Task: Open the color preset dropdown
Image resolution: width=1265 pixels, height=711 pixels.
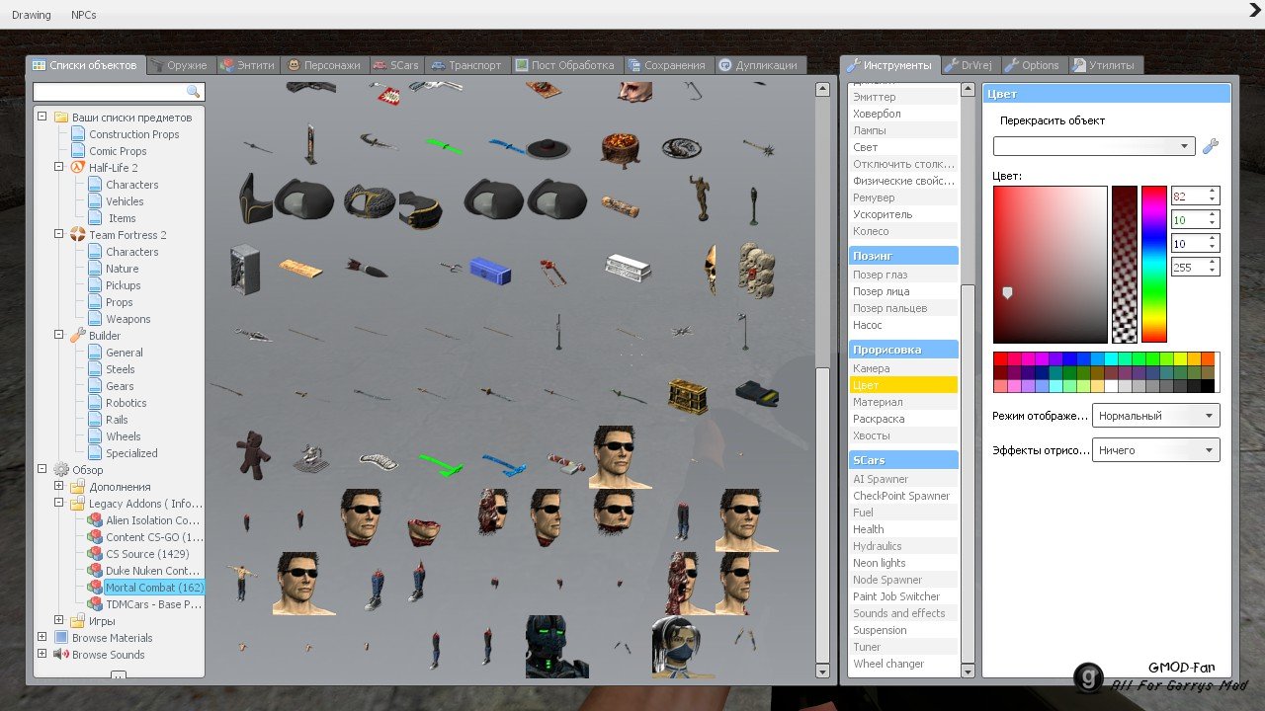Action: (x=1094, y=146)
